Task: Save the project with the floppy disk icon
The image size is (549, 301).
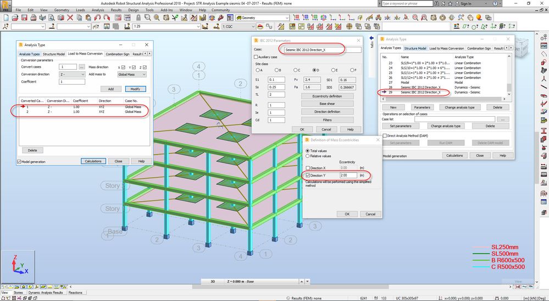Action: pos(24,18)
